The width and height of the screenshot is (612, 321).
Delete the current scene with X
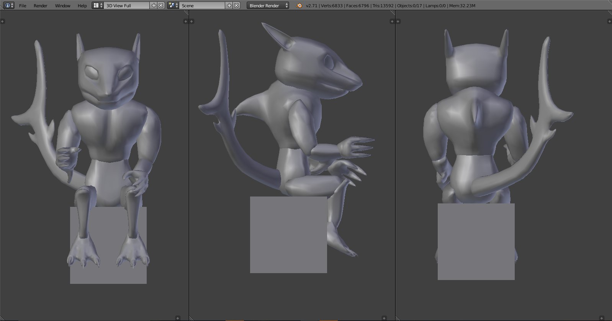tap(236, 5)
